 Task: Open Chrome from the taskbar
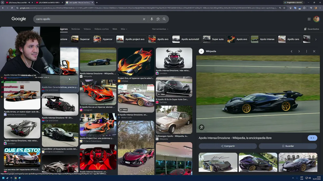[15, 178]
